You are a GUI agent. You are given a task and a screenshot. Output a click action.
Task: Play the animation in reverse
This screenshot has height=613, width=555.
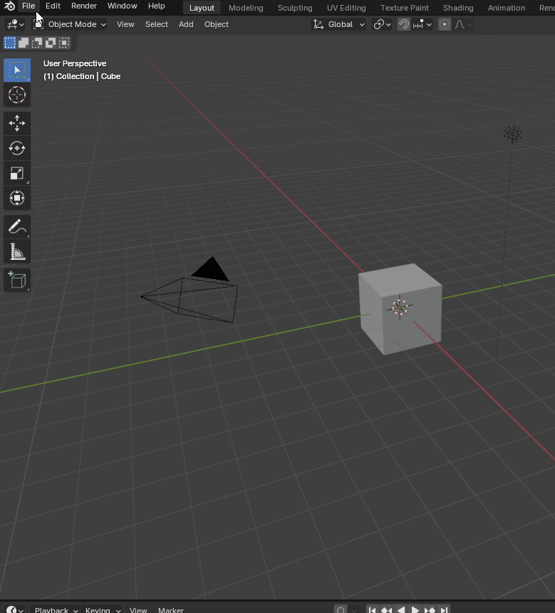(401, 609)
